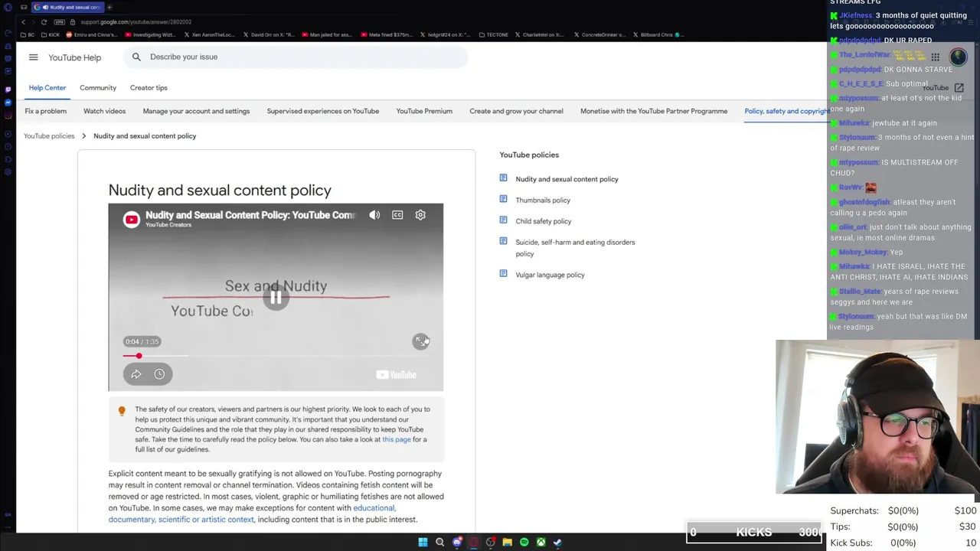
Task: Open Xbox app from the taskbar
Action: 541,543
